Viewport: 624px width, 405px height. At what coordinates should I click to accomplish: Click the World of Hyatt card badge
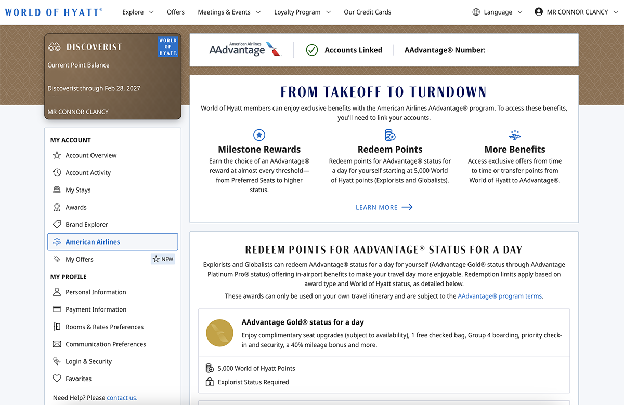[x=168, y=47]
